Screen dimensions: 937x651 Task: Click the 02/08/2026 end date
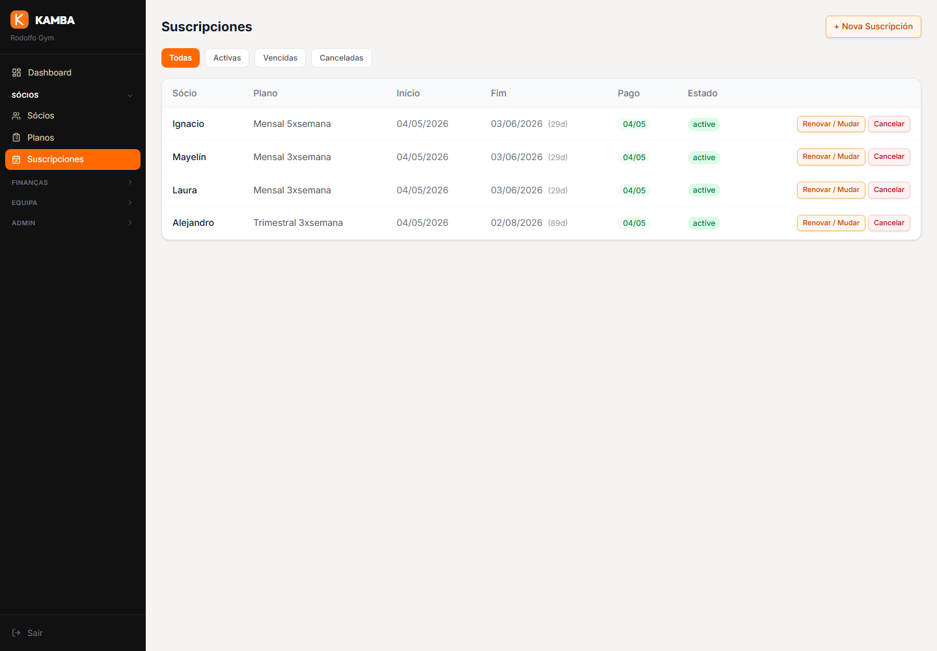pos(517,223)
